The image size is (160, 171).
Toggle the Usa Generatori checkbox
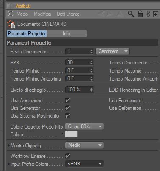(68, 108)
